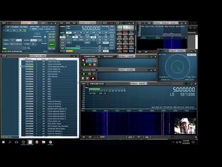
Task: Click the PWR & SNR TO CSV button
Action: 97,83
